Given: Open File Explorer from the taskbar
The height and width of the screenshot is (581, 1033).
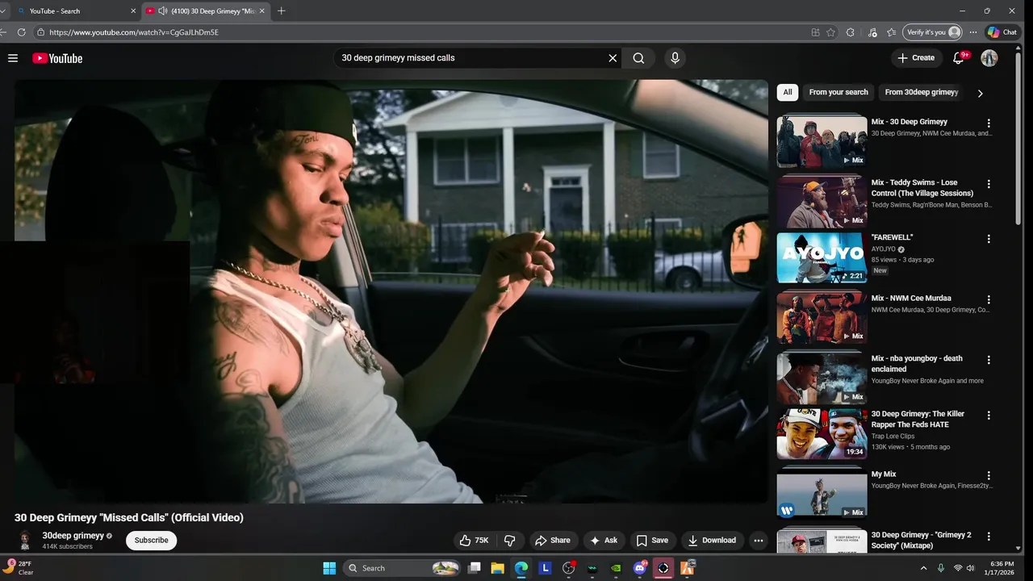Looking at the screenshot, I should [498, 568].
